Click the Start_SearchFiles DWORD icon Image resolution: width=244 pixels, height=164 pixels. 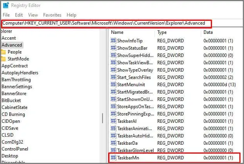click(x=113, y=77)
